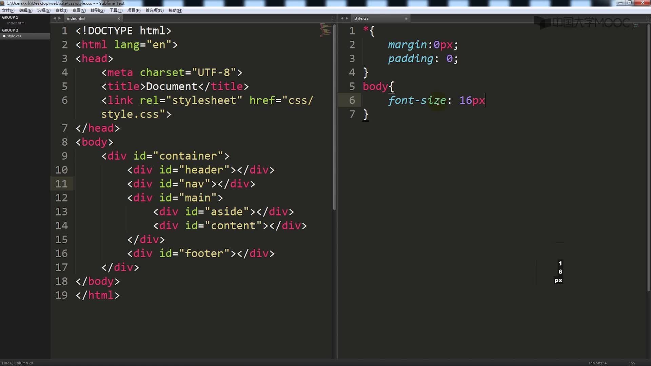This screenshot has height=366, width=651.
Task: Click the left pane vertical scrollbar
Action: point(334,117)
